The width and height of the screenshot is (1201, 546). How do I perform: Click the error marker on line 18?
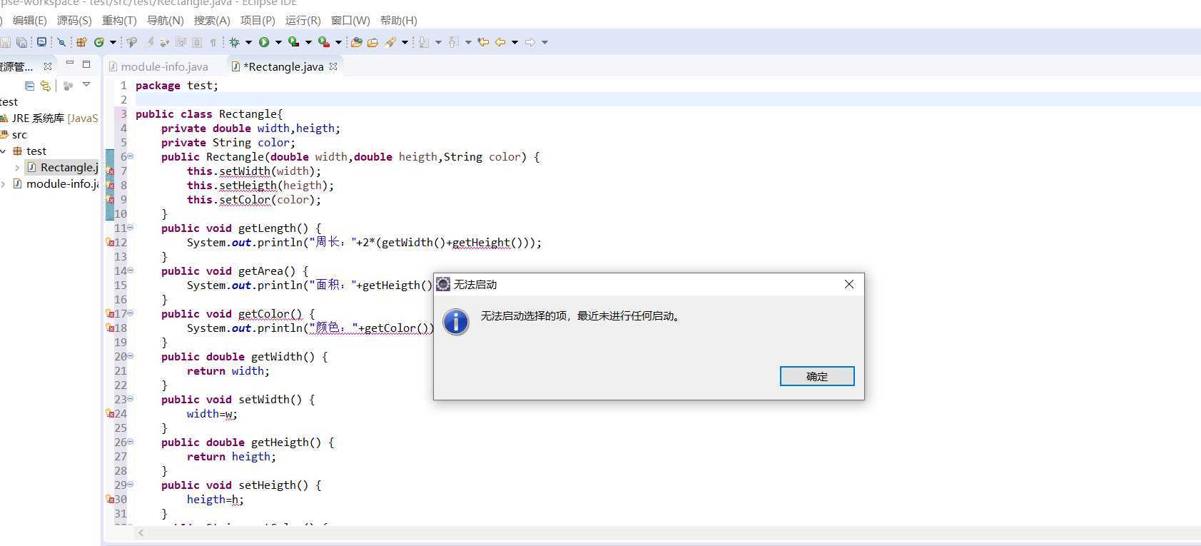pyautogui.click(x=110, y=328)
